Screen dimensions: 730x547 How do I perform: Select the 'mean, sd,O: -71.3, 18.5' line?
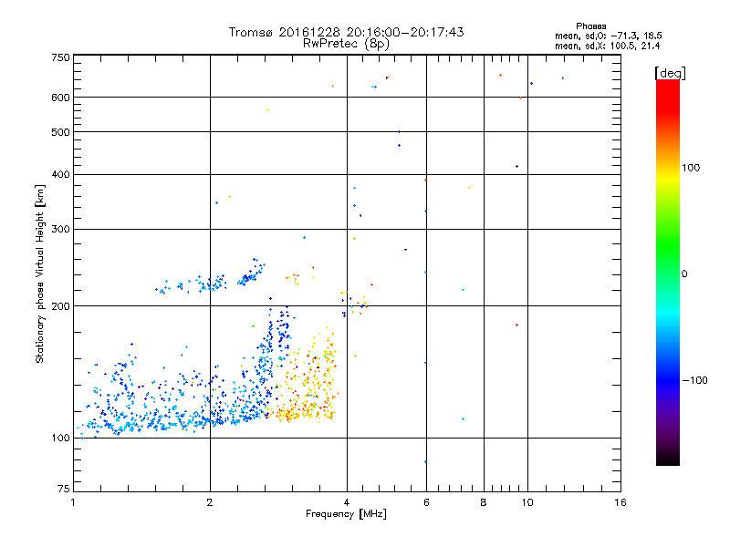coord(608,36)
